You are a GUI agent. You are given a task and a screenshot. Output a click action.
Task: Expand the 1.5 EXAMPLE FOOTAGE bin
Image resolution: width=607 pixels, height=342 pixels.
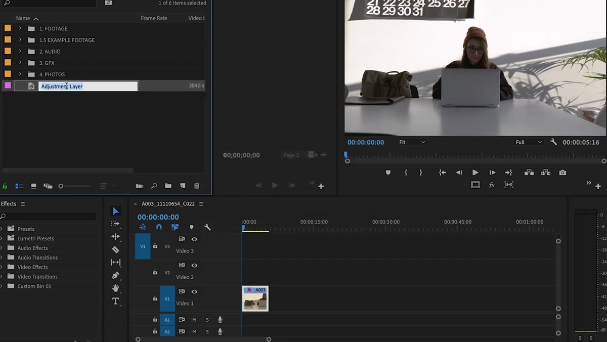tap(20, 40)
